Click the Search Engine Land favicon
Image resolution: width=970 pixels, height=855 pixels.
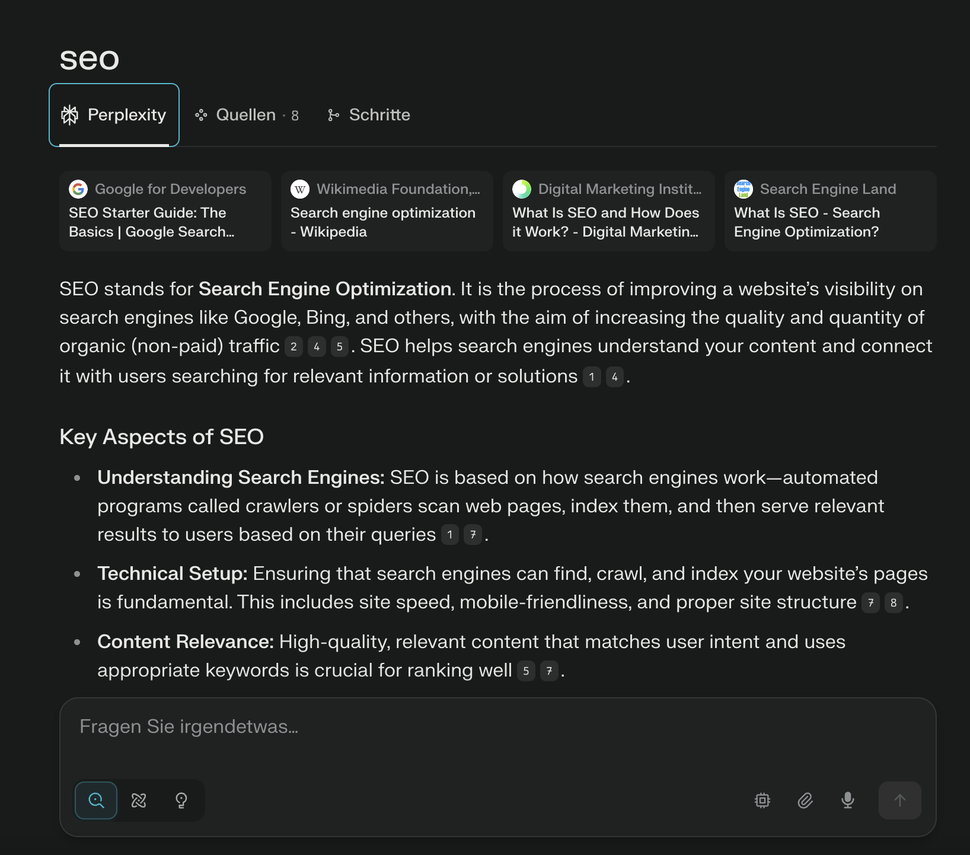point(744,189)
